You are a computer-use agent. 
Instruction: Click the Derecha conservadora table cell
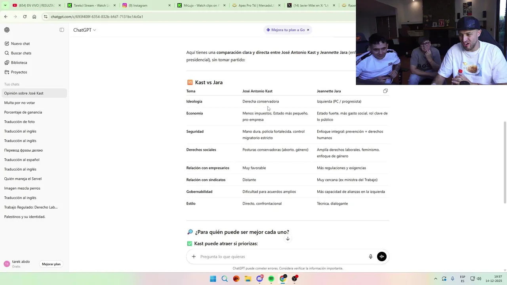point(261,101)
